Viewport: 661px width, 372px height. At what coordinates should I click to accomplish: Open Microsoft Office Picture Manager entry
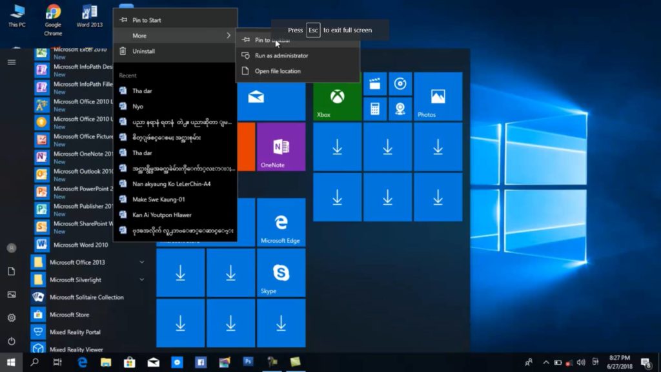[x=74, y=139]
